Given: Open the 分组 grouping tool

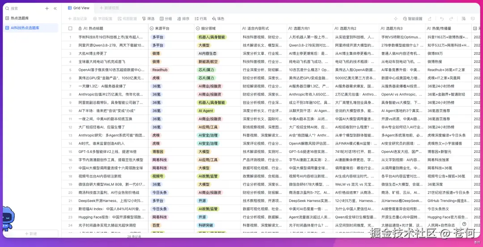Looking at the screenshot, I should [x=166, y=19].
